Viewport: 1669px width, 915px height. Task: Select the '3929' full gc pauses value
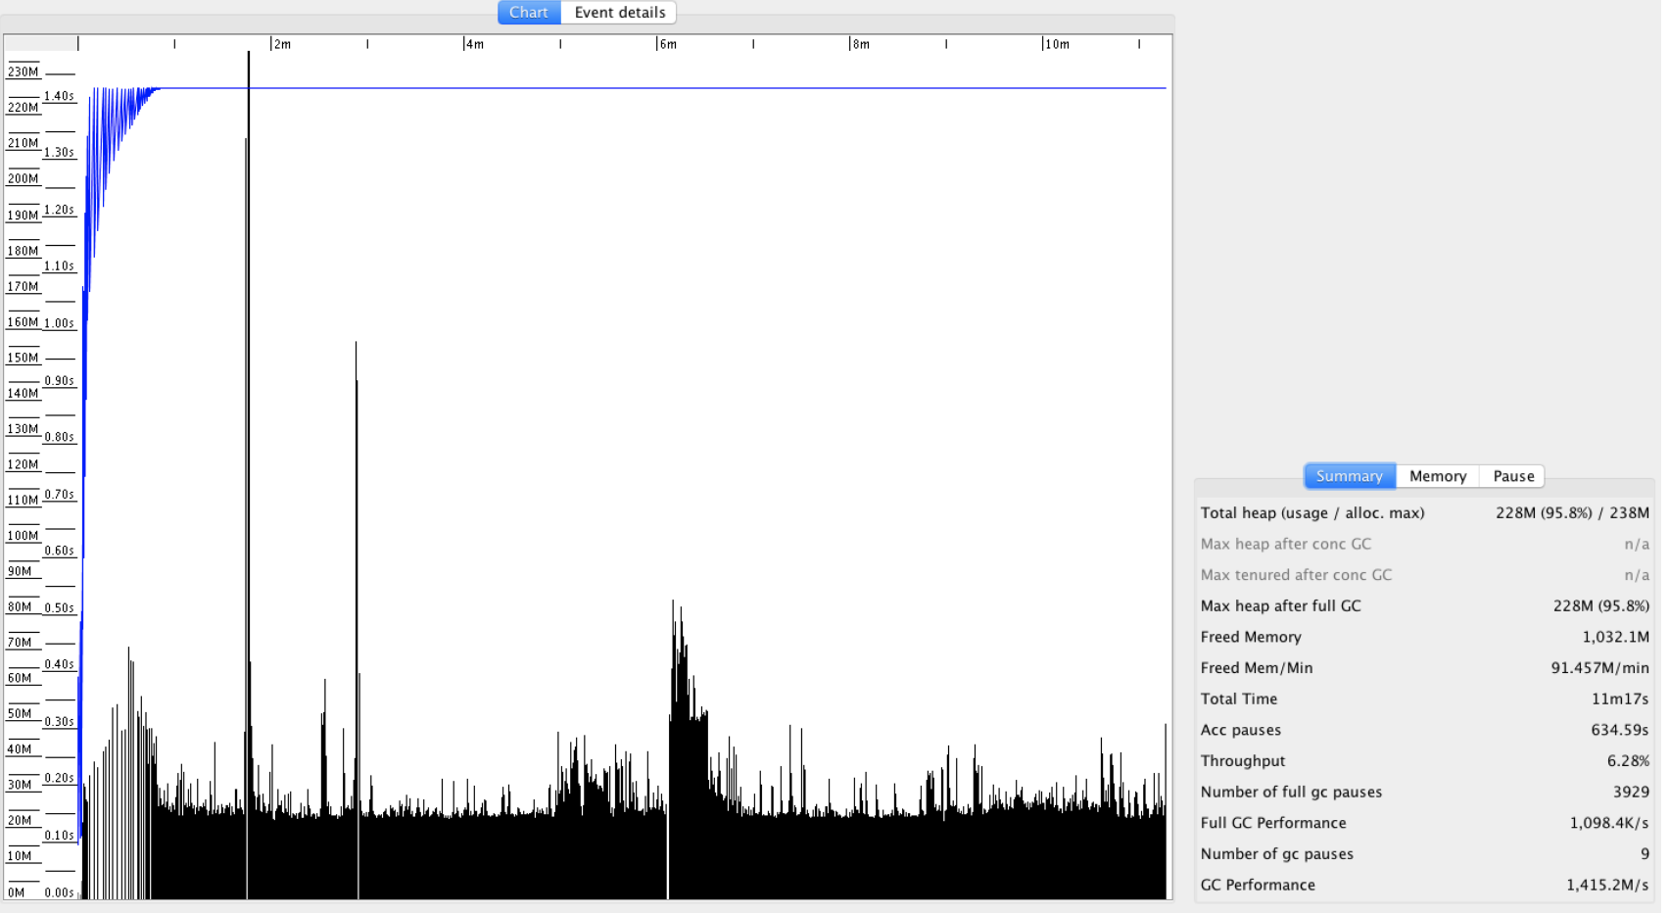tap(1632, 792)
